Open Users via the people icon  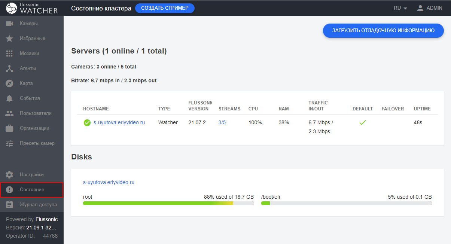(10, 113)
